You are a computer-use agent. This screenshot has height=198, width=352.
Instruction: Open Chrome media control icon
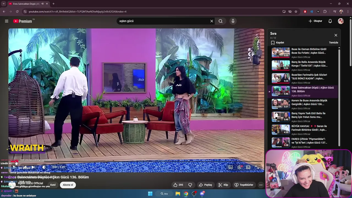pyautogui.click(x=335, y=12)
